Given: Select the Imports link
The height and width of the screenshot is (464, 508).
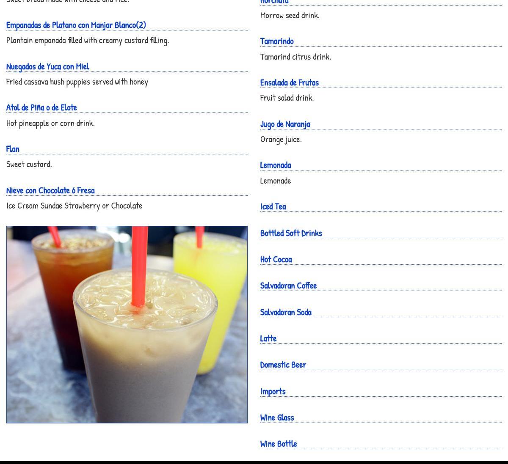Looking at the screenshot, I should coord(273,391).
